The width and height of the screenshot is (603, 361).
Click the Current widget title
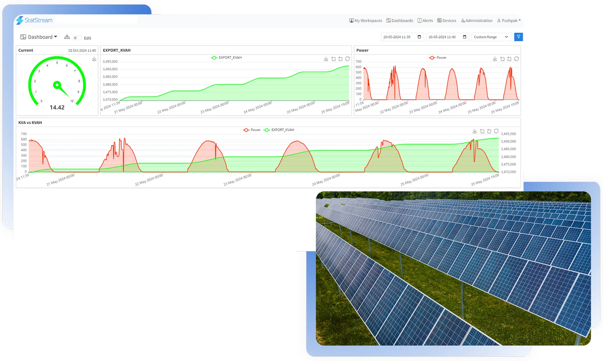(26, 50)
